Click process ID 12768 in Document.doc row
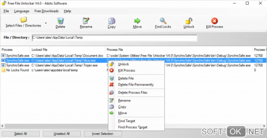The height and width of the screenshot is (138, 267). point(258,55)
